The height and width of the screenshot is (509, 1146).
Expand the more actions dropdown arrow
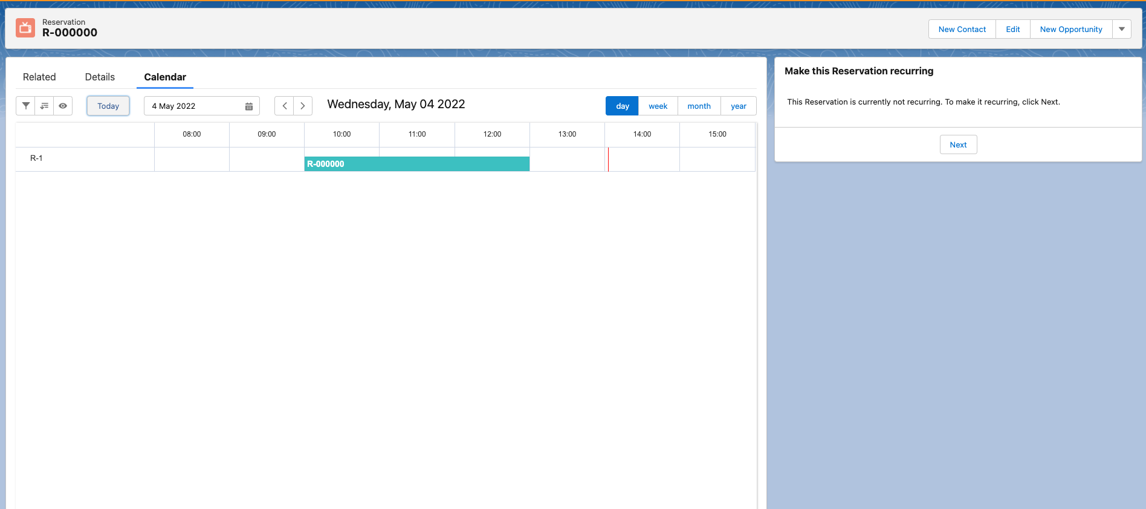coord(1121,29)
